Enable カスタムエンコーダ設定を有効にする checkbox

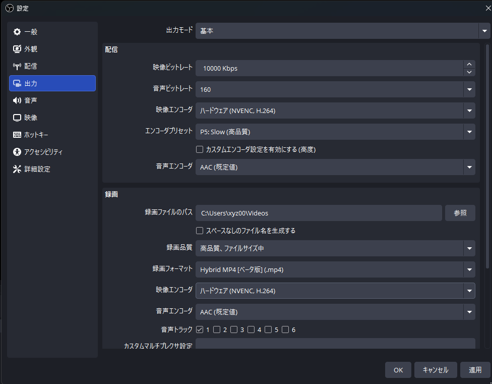pos(200,149)
